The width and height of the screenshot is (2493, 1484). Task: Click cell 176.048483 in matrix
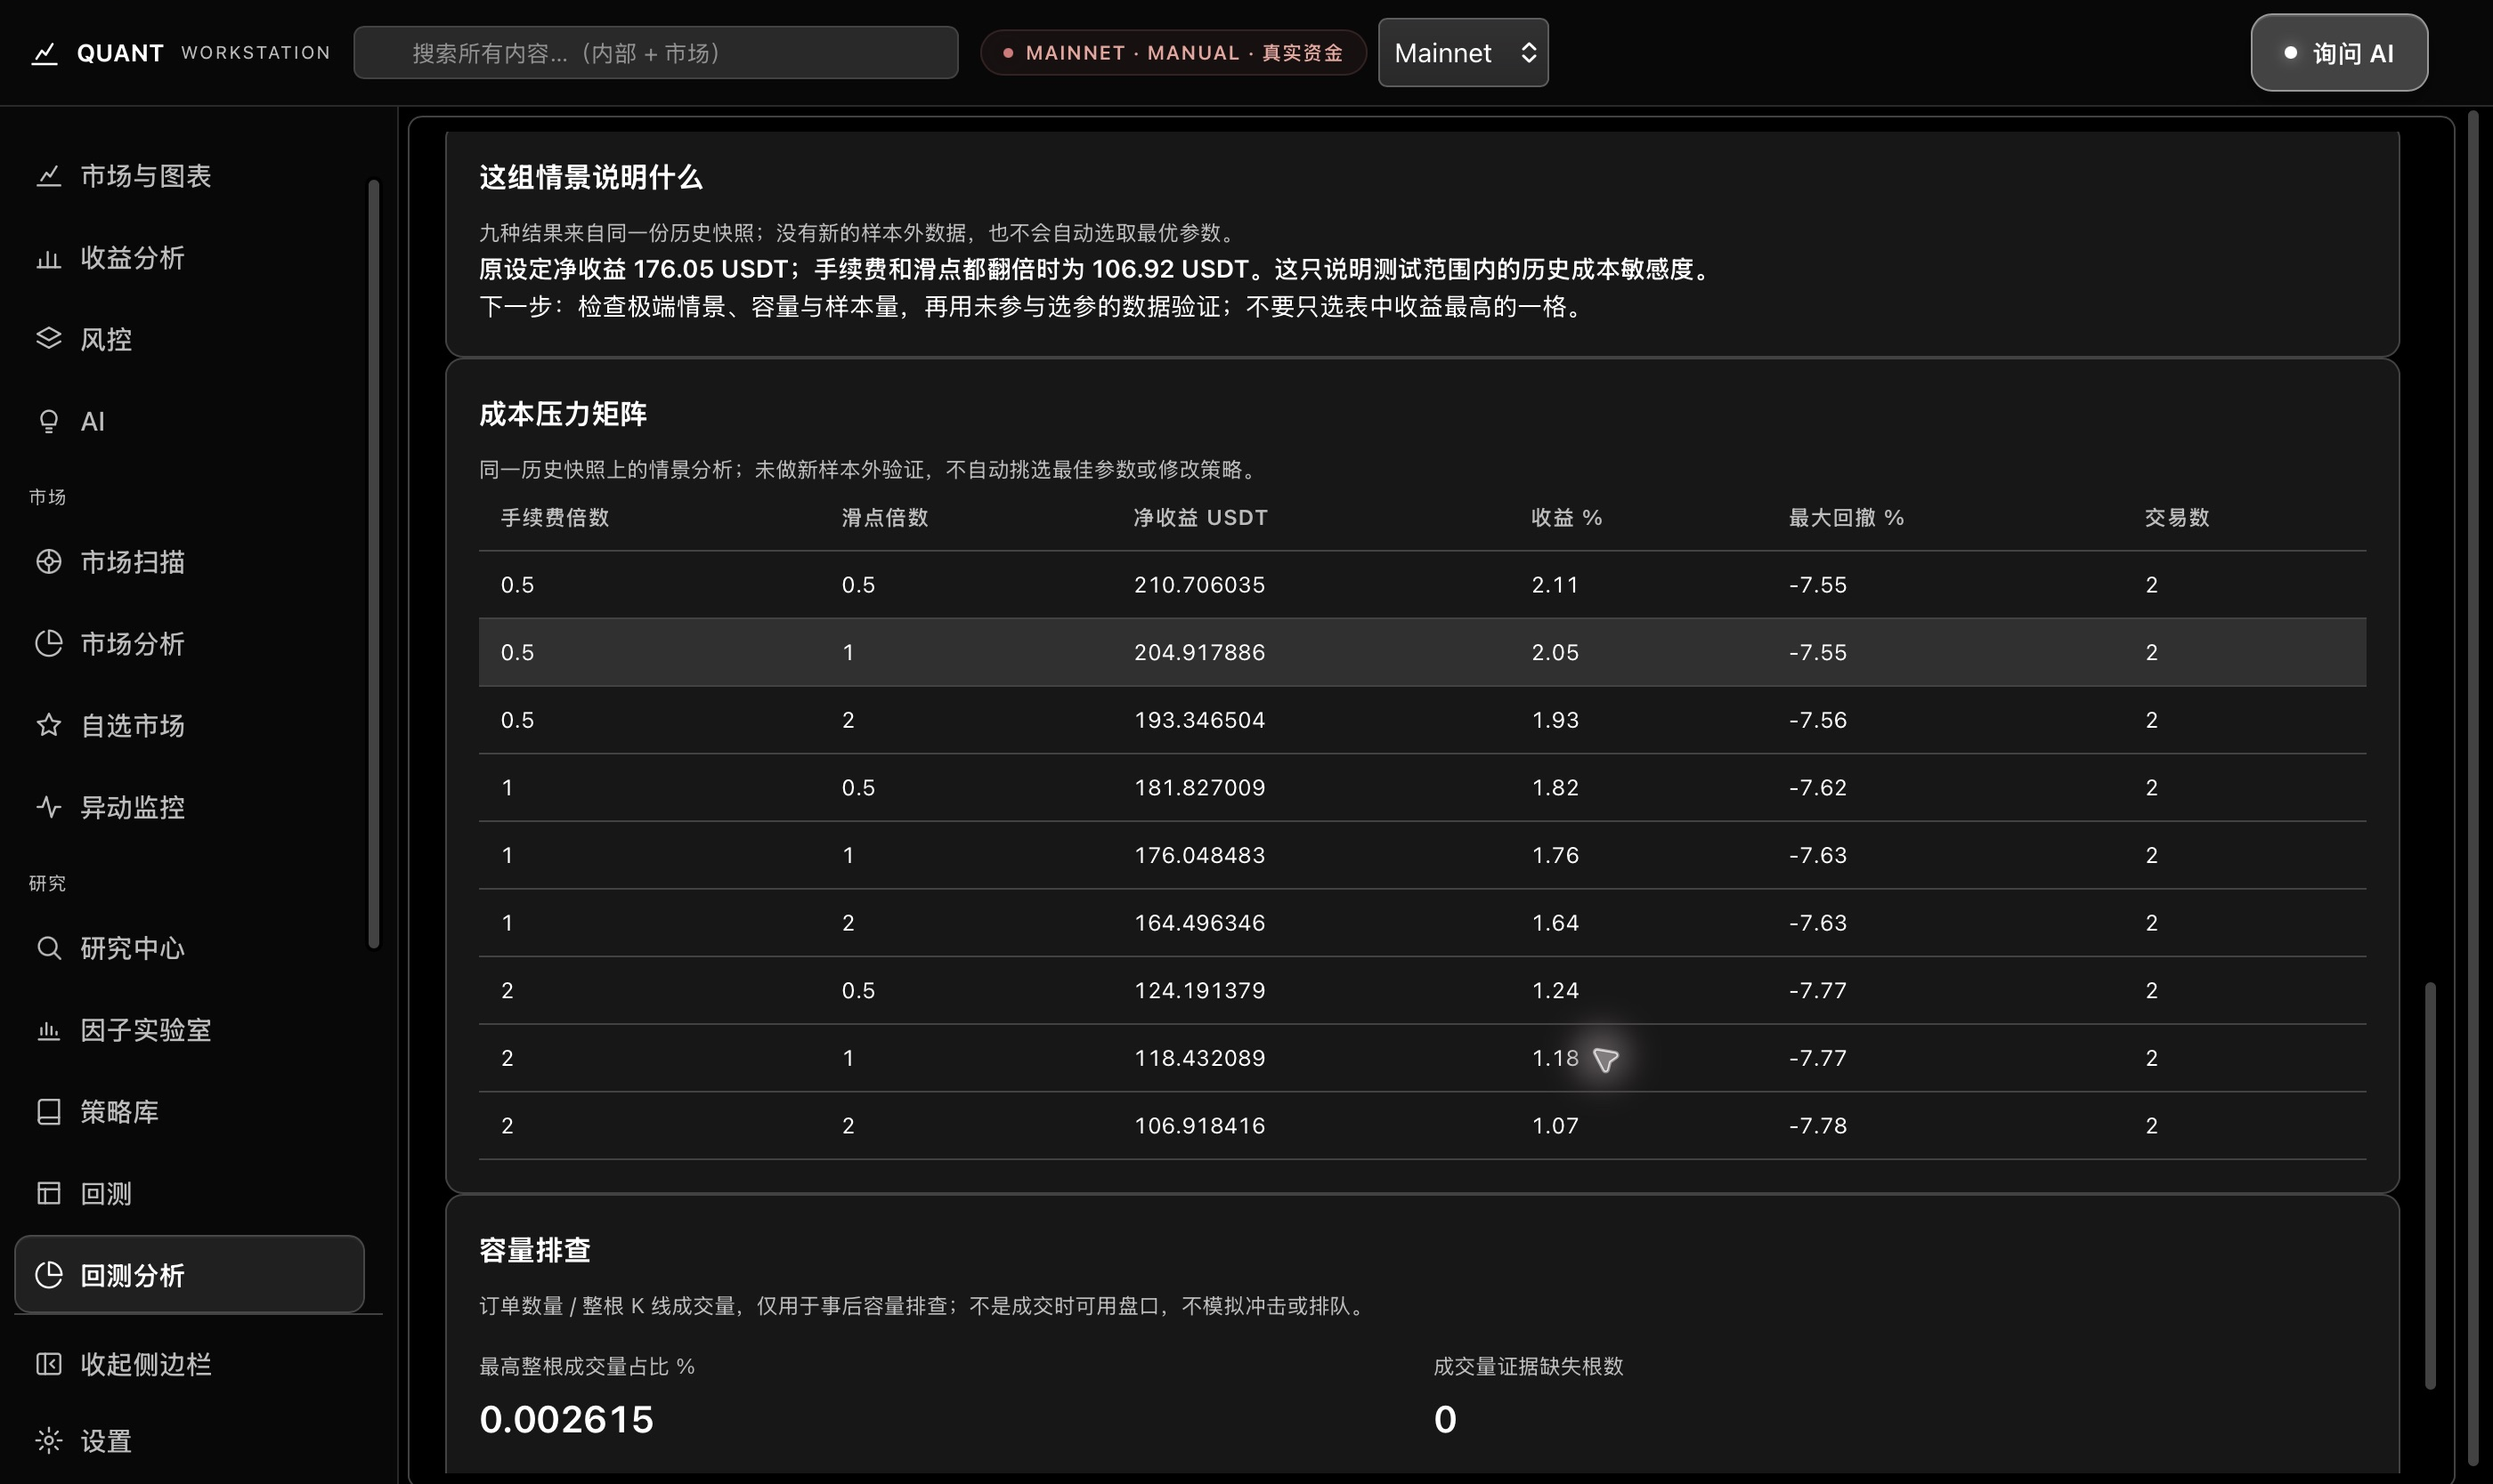1199,855
